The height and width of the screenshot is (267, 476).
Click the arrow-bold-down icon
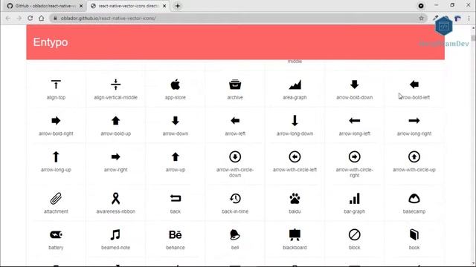click(x=354, y=85)
